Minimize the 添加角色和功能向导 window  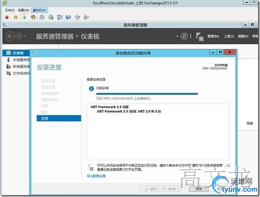(x=213, y=52)
